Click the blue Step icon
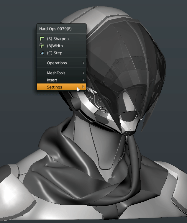The width and height of the screenshot is (187, 223). [42, 53]
